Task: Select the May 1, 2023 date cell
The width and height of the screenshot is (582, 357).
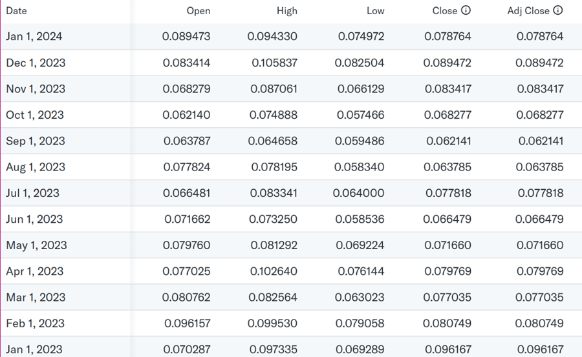Action: (36, 245)
